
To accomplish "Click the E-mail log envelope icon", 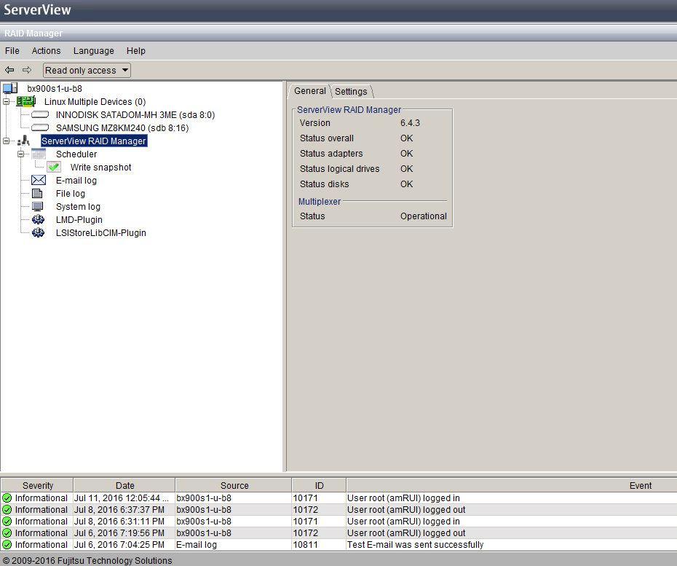I will tap(39, 180).
